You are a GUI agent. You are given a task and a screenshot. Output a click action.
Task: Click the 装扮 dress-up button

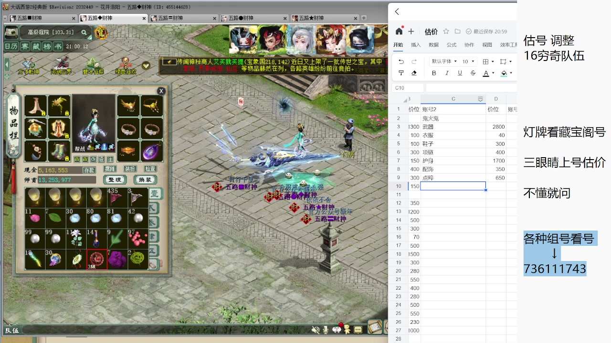tap(130, 169)
